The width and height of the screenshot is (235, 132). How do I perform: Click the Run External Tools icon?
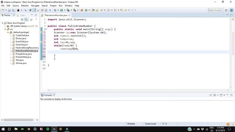pyautogui.click(x=75, y=10)
